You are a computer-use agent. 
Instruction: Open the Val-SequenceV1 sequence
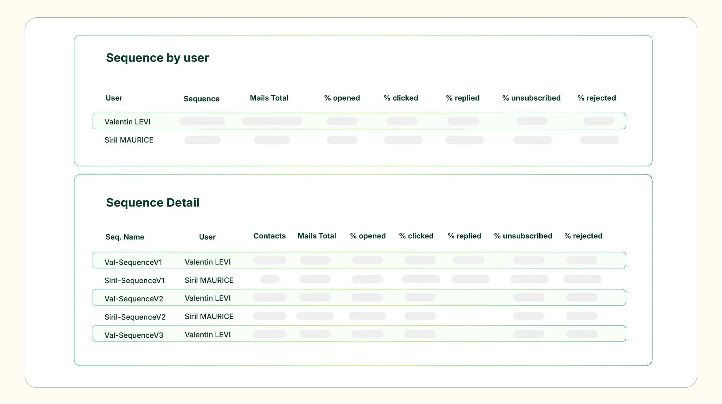[x=133, y=262]
